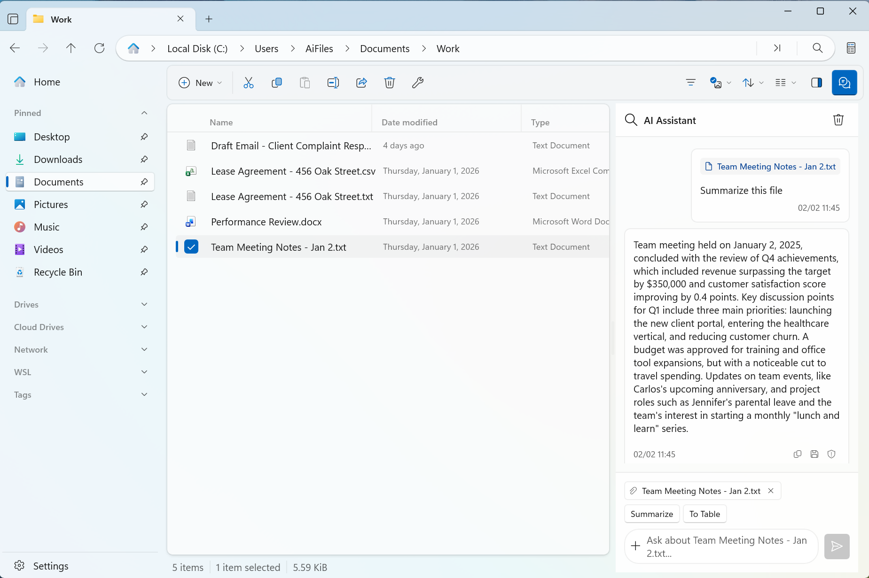Expand the WSL section

point(144,372)
